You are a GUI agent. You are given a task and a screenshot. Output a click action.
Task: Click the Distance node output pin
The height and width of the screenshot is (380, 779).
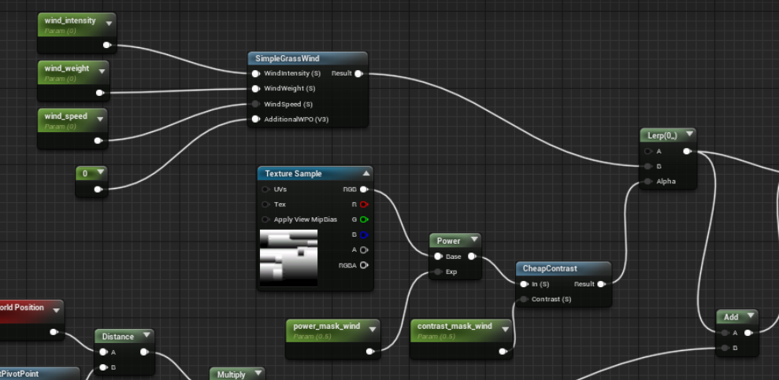click(x=144, y=352)
